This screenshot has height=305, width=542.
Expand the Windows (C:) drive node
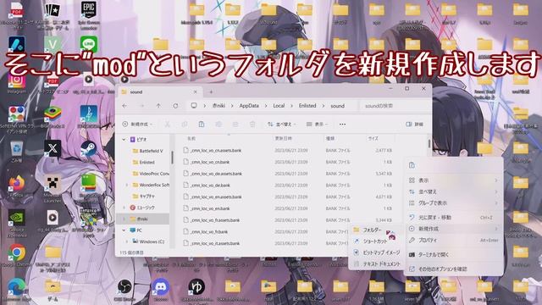tap(127, 241)
